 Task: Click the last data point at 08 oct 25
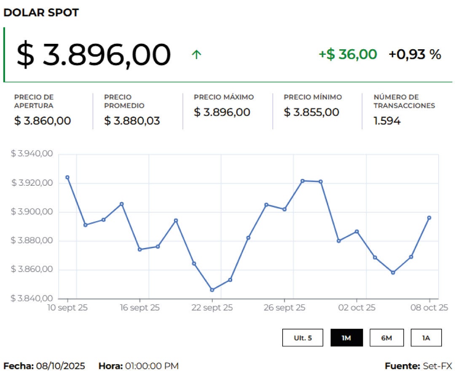(x=429, y=218)
